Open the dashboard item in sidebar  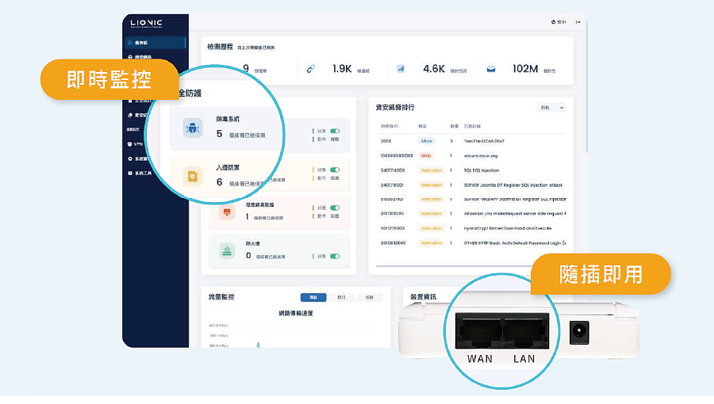pyautogui.click(x=155, y=43)
